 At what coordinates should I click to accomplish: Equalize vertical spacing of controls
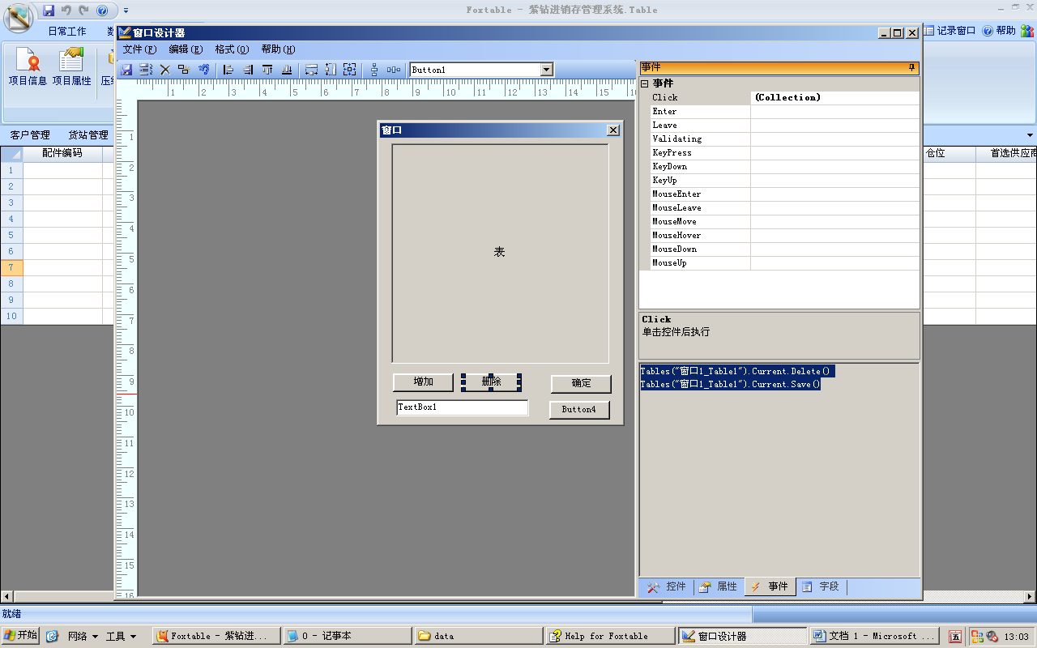[374, 70]
